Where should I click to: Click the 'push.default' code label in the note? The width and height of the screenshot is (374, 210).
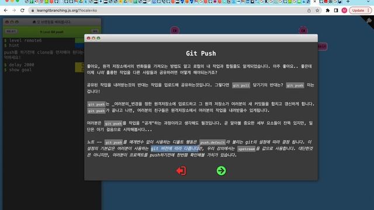[212, 142]
